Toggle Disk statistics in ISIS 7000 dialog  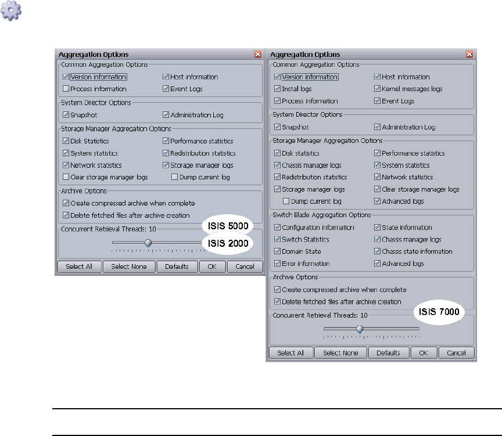278,153
